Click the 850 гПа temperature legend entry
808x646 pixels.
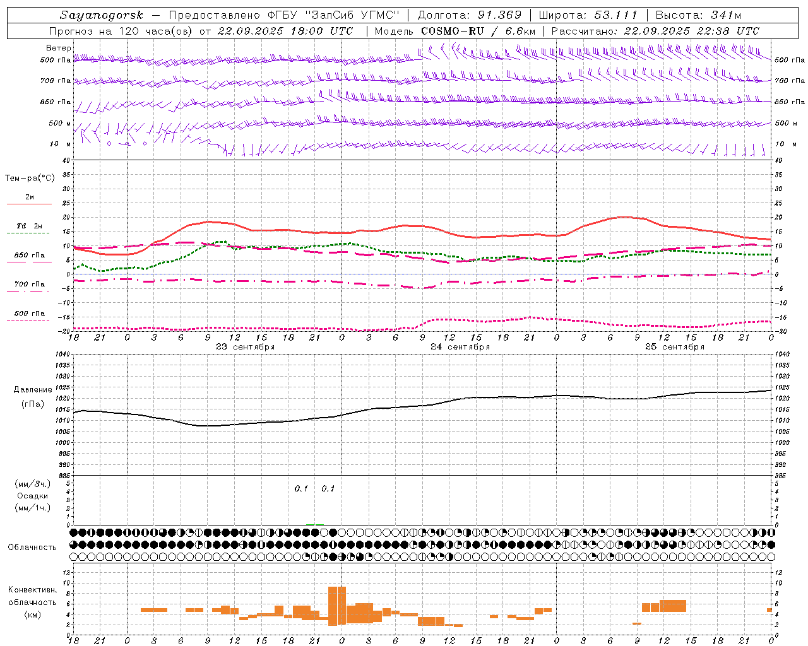pos(30,255)
